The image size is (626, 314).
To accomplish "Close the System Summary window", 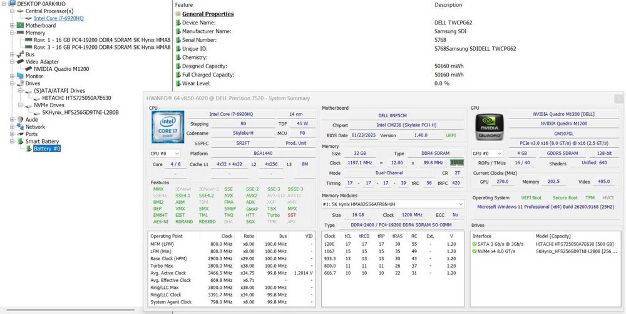I will [619, 98].
